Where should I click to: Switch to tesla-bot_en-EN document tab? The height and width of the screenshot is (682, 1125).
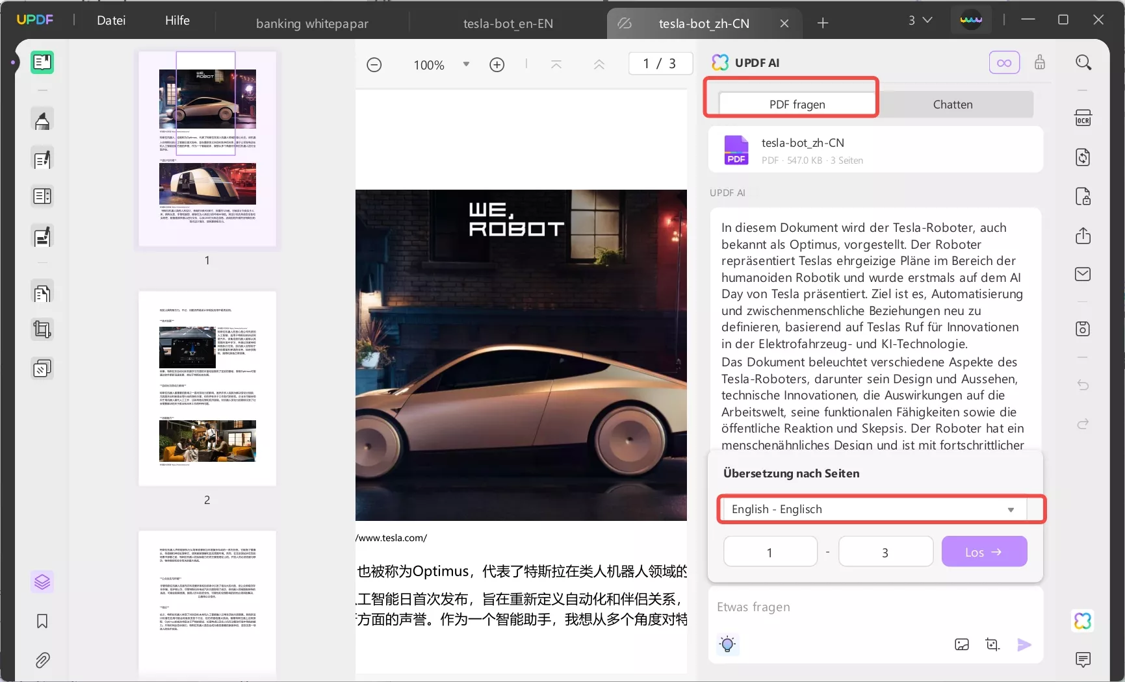click(508, 23)
